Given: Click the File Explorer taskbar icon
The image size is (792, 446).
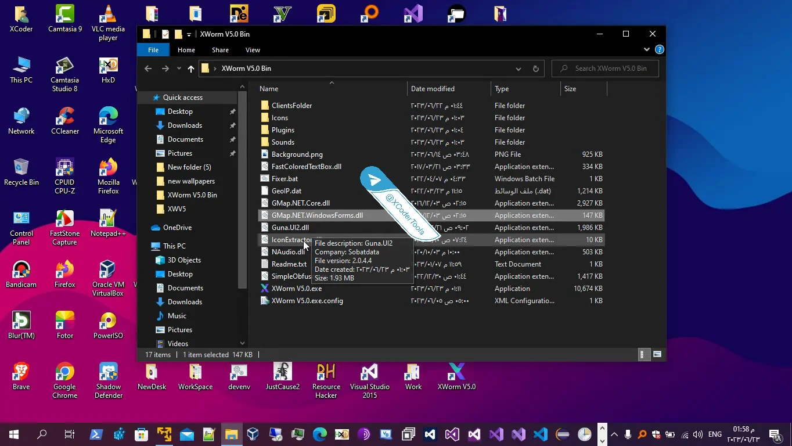Looking at the screenshot, I should 231,434.
